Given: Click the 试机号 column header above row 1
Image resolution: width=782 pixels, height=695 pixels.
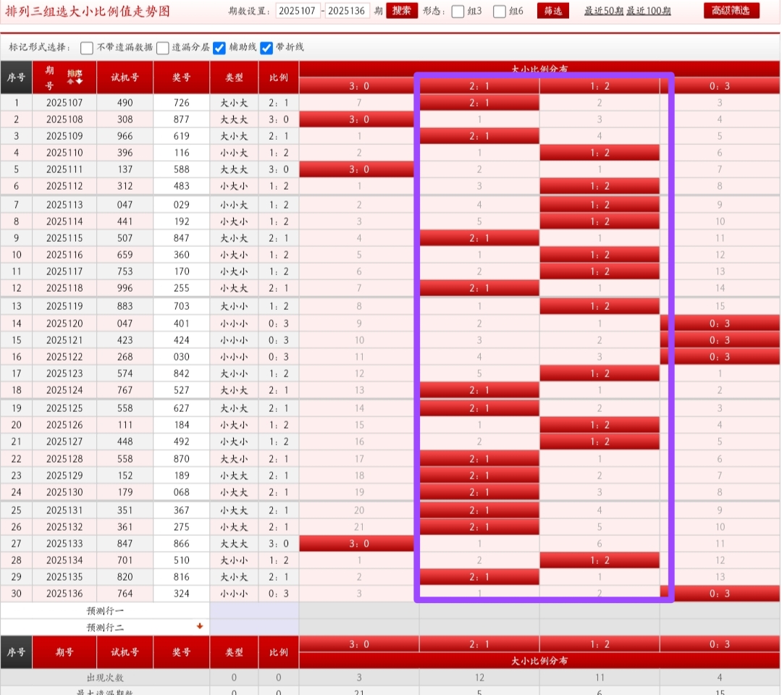Looking at the screenshot, I should 125,77.
